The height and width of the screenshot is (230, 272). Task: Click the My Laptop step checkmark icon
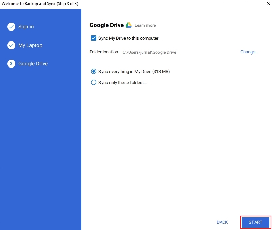pos(11,45)
